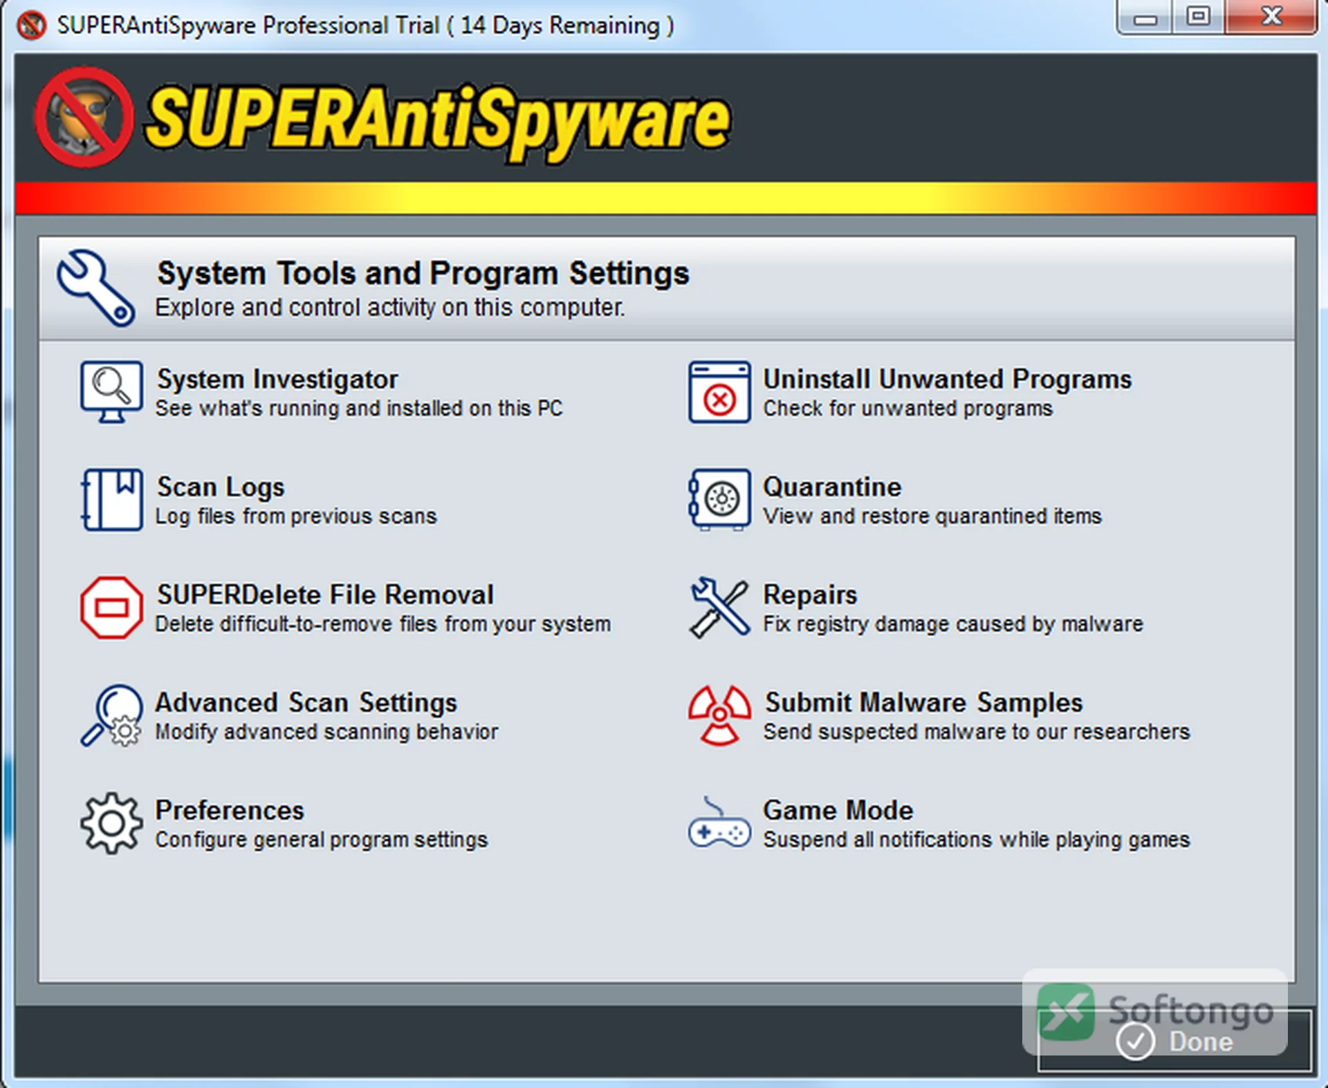1328x1088 pixels.
Task: Open SUPERDelete File Removal
Action: (x=325, y=594)
